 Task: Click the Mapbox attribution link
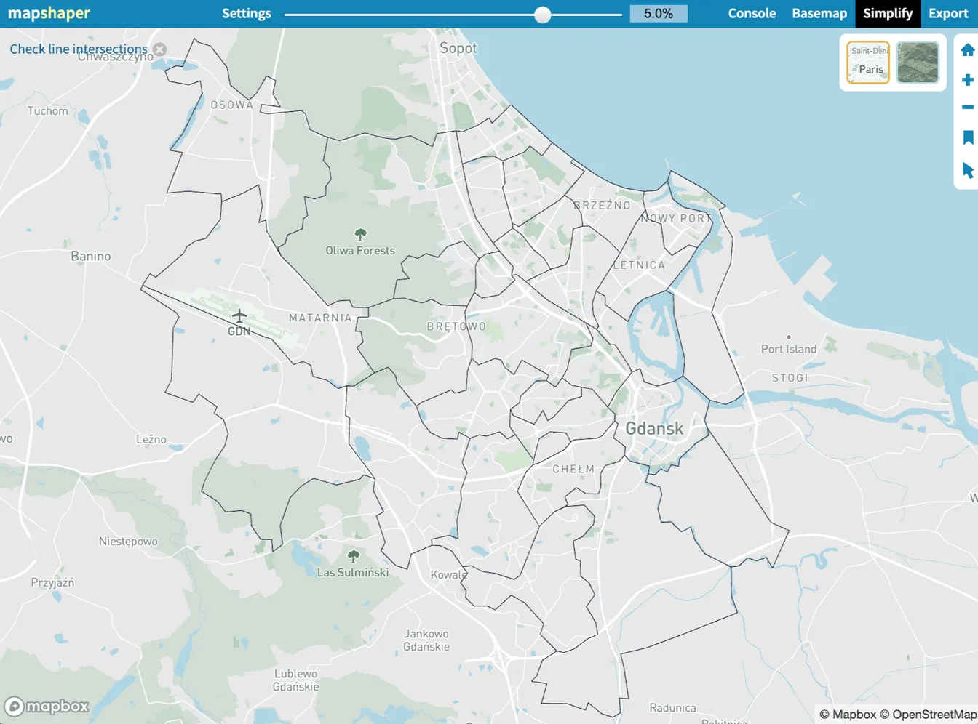tap(848, 715)
